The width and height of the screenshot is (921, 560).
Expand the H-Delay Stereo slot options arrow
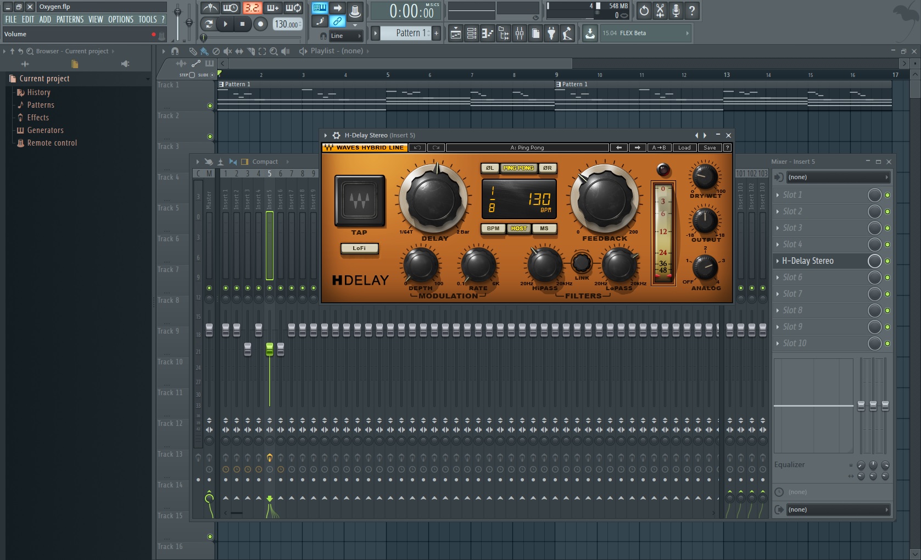(x=777, y=261)
